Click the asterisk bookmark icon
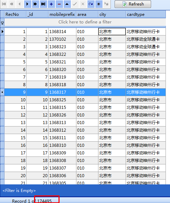Viewport: 170px width, 203px height. tap(99, 4)
